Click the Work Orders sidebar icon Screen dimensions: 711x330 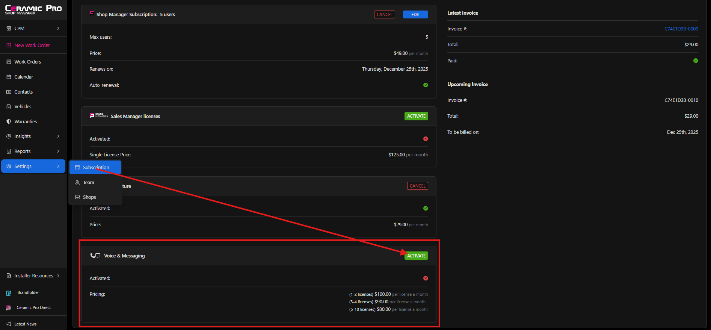pos(9,62)
